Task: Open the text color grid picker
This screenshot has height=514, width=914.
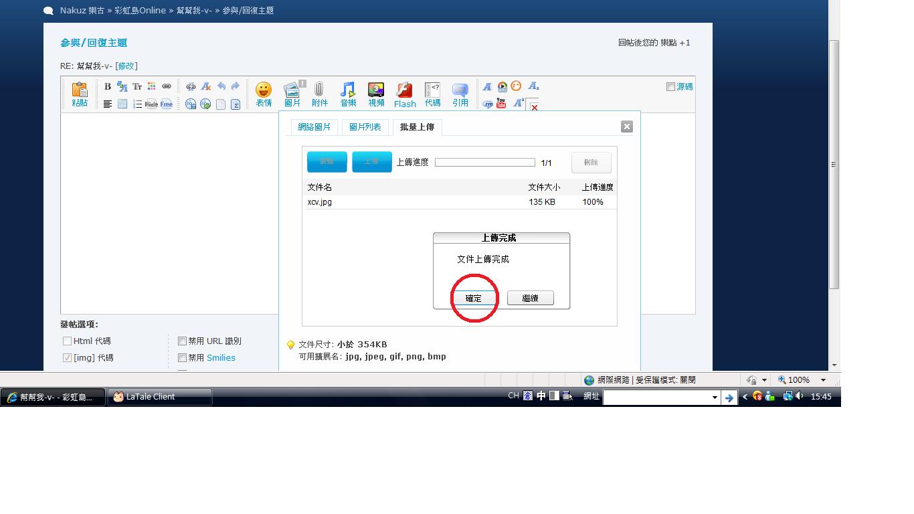Action: (x=152, y=86)
